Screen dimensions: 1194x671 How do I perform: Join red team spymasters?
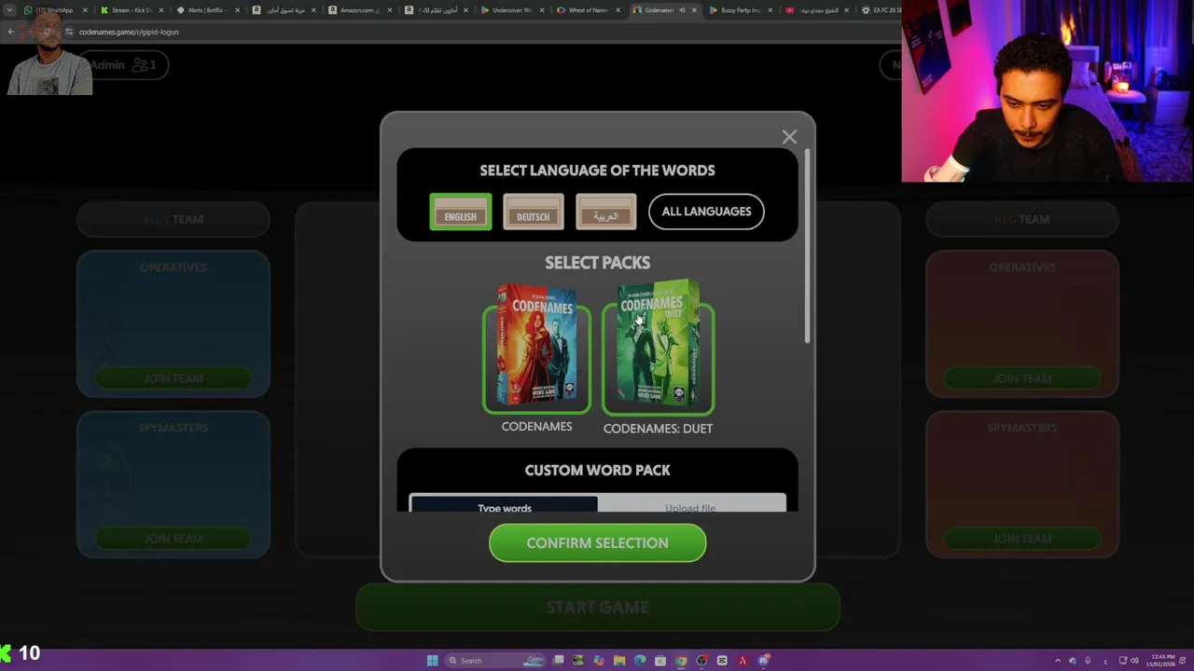[x=1021, y=539]
